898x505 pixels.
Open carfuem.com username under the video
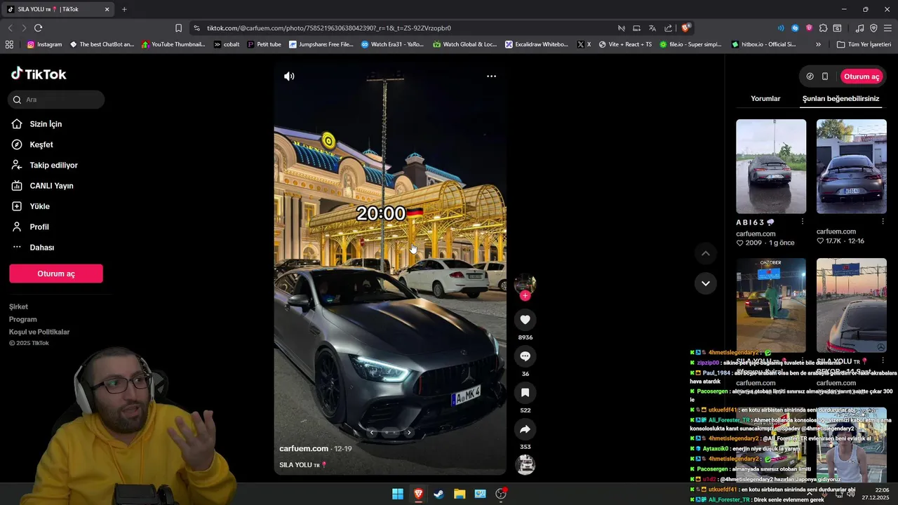pos(304,449)
